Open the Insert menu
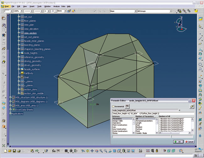Screen dimensions: 204x158 (32, 6)
